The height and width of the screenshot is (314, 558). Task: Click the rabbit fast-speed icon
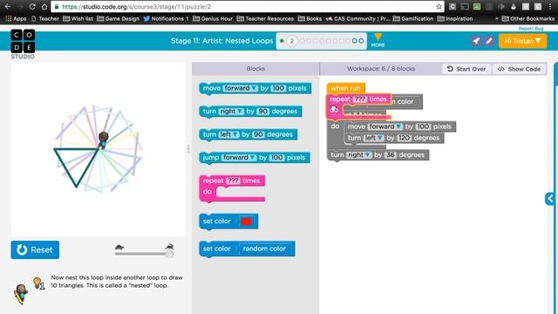[169, 246]
